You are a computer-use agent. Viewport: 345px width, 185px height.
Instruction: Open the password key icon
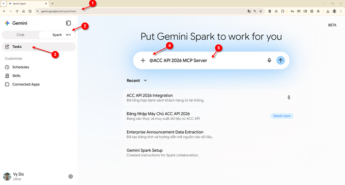point(292,11)
